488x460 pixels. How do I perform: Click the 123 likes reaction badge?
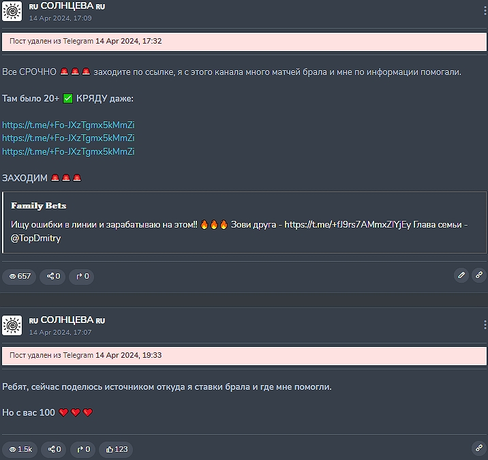click(x=117, y=449)
